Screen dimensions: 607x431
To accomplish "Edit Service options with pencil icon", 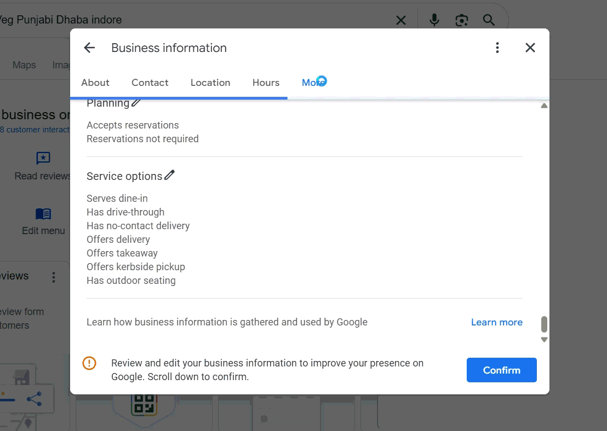I will click(x=169, y=175).
